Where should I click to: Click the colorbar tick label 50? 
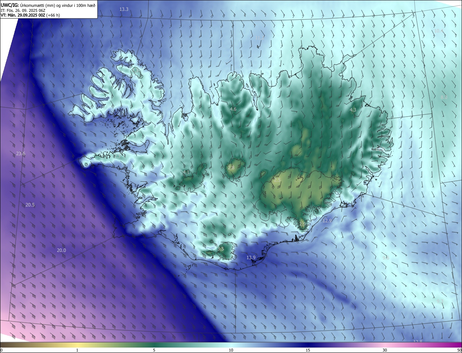pyautogui.click(x=459, y=350)
